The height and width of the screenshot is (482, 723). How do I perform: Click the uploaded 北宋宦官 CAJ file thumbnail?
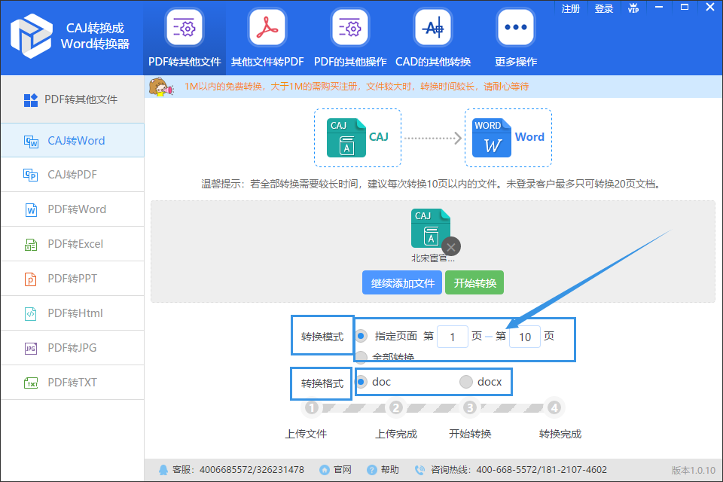[431, 229]
